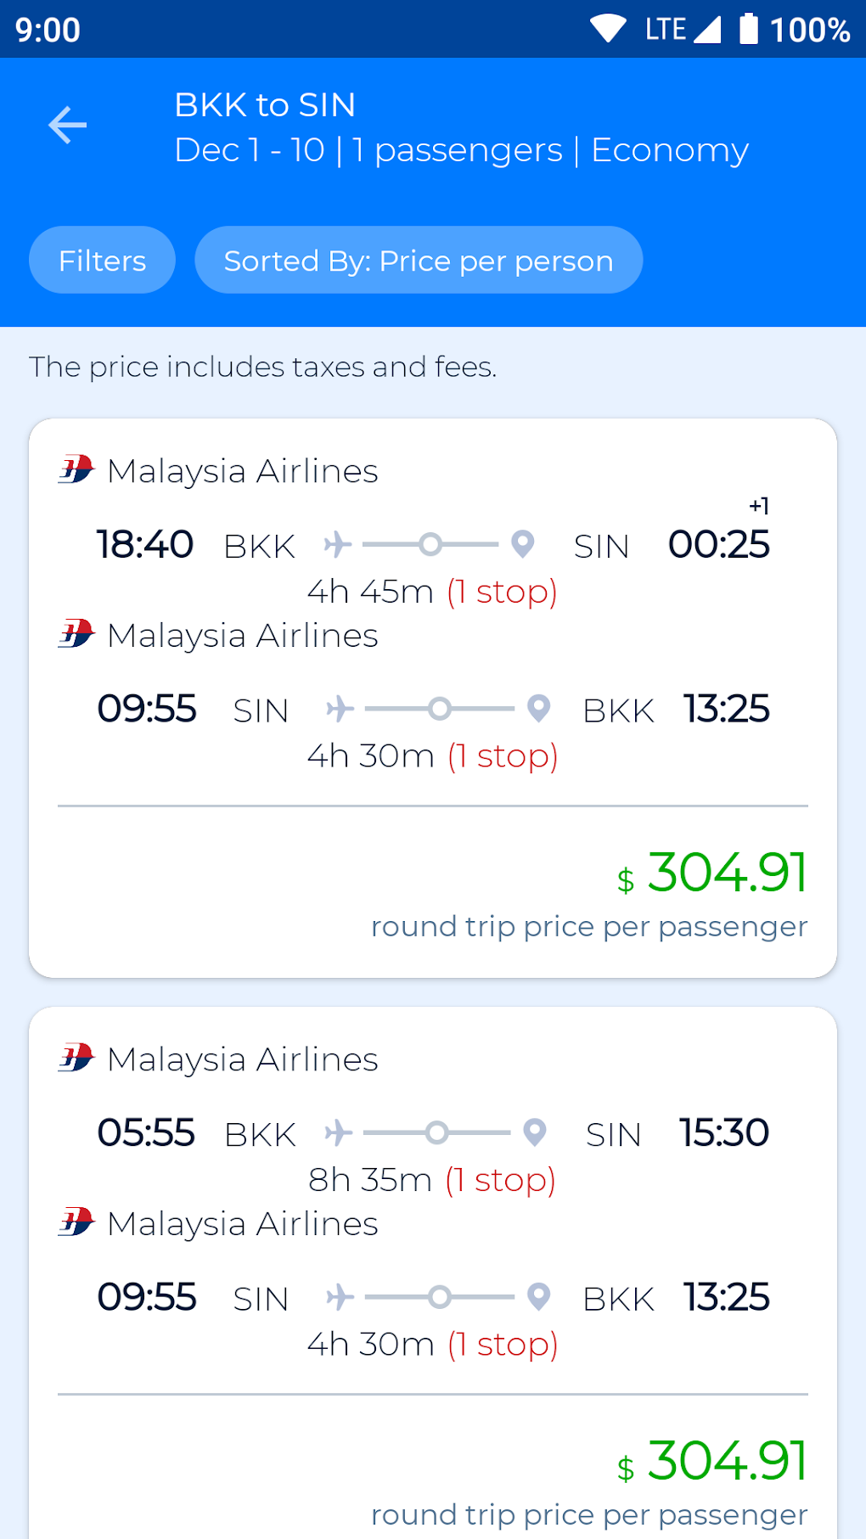Select the first $304.91 round trip price
This screenshot has height=1539, width=866.
pos(713,873)
